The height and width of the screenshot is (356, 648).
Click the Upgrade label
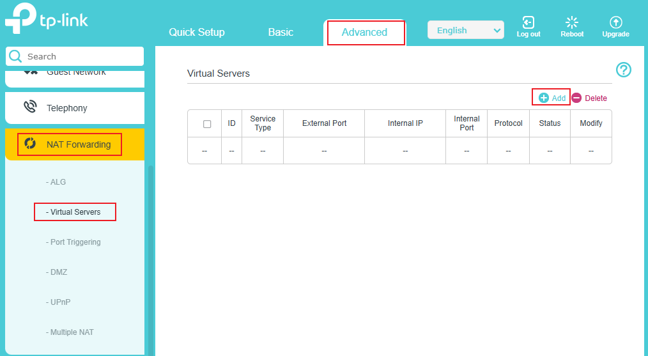[616, 35]
